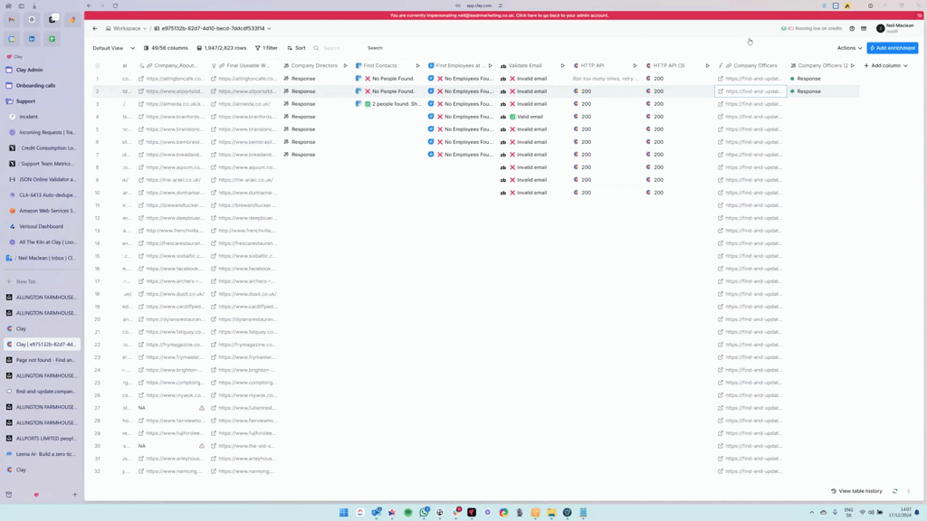The width and height of the screenshot is (927, 521).
Task: Open the Onboarding calls sidebar folder
Action: [35, 86]
